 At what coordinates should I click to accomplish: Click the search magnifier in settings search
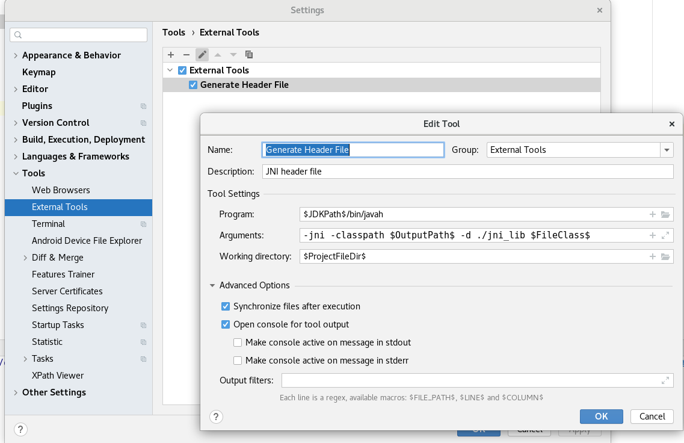pyautogui.click(x=18, y=35)
